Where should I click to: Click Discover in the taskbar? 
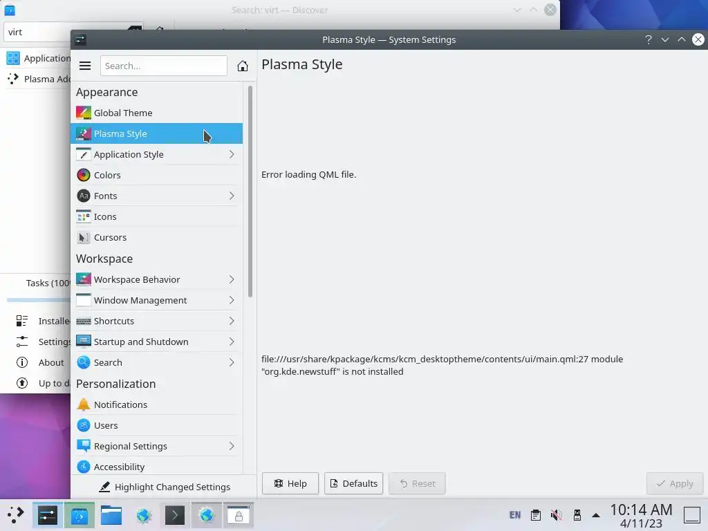point(80,515)
